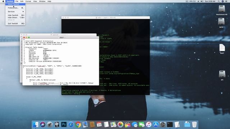Choose Hide Others menu entry
The width and height of the screenshot is (230, 129).
pos(15,18)
